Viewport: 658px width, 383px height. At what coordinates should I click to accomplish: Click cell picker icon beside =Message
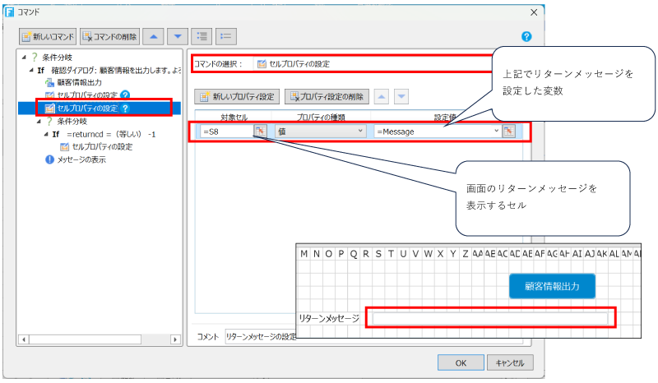tap(508, 132)
